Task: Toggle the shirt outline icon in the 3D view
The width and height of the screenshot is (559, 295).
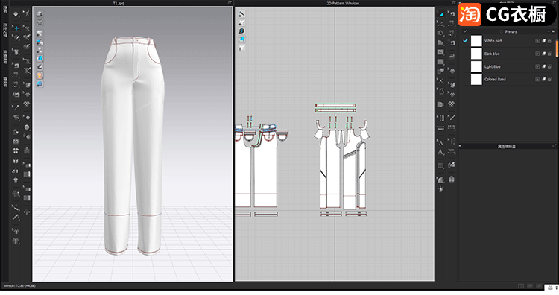Action: click(40, 22)
